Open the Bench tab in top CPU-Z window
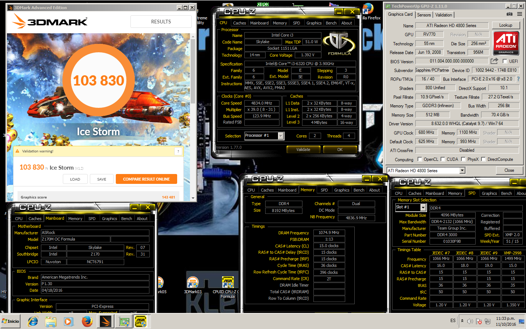Viewport: 526px width, 329px height. coord(331,23)
